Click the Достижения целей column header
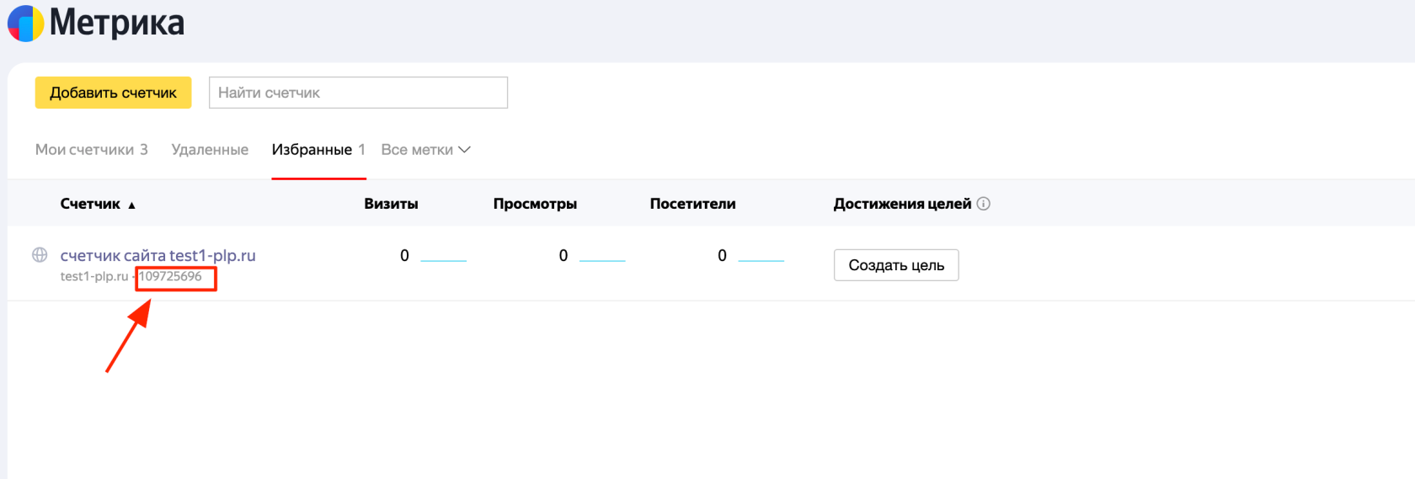Image resolution: width=1415 pixels, height=479 pixels. click(x=902, y=204)
